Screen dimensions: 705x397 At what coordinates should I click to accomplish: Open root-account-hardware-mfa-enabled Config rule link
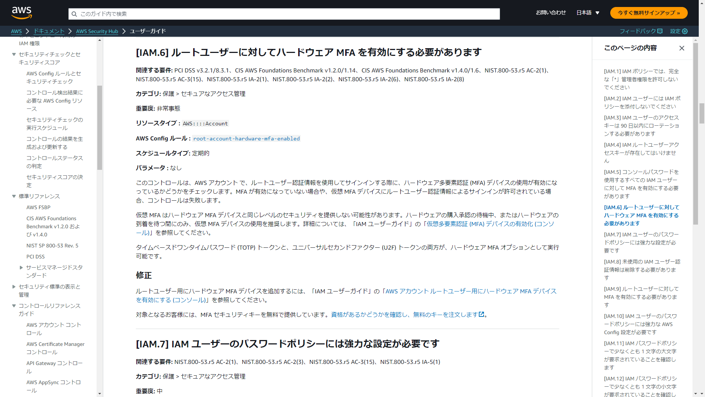coord(246,139)
